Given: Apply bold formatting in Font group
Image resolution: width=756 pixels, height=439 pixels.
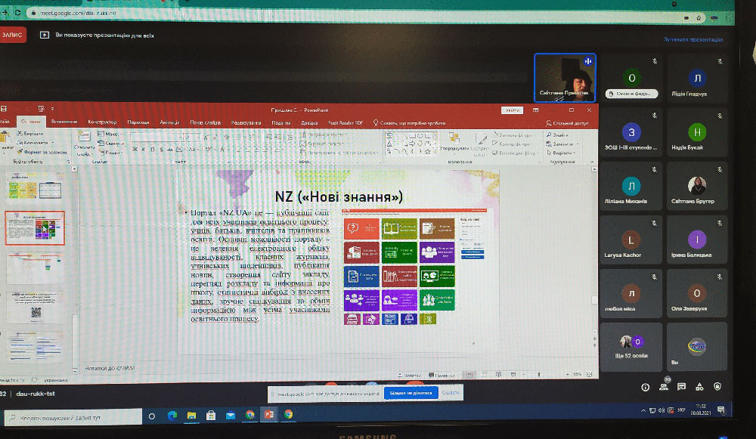Looking at the screenshot, I should 135,150.
